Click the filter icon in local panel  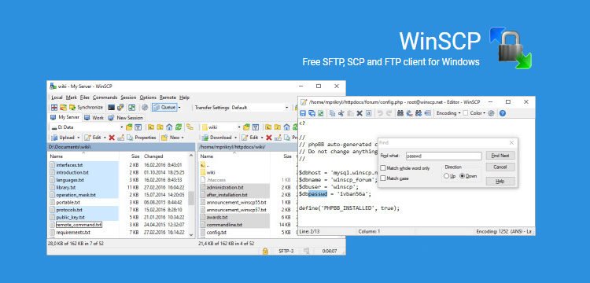click(x=138, y=127)
